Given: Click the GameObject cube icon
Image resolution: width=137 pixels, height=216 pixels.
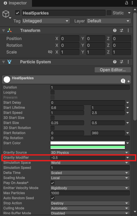Looking at the screenshot, I should click(x=6, y=14).
